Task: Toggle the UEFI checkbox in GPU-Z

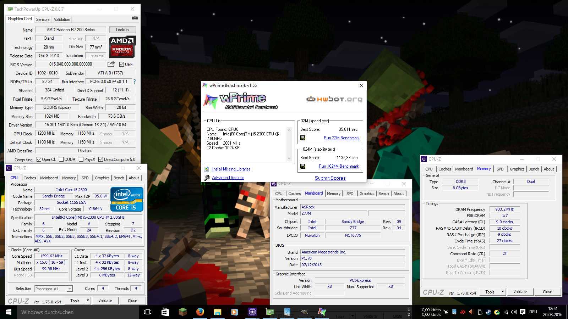Action: tap(122, 65)
